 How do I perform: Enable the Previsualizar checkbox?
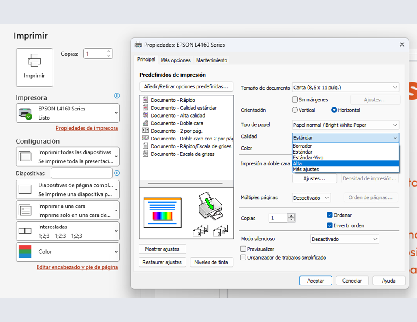pyautogui.click(x=243, y=249)
